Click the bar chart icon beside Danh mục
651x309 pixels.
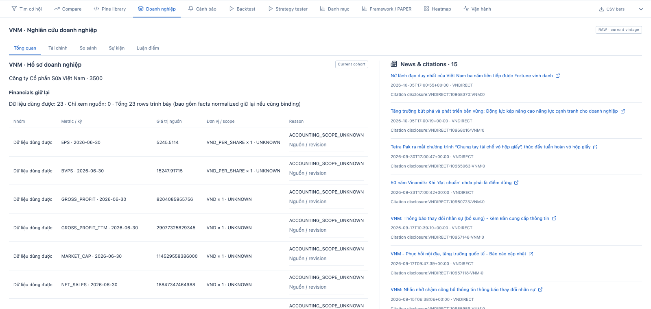(323, 9)
